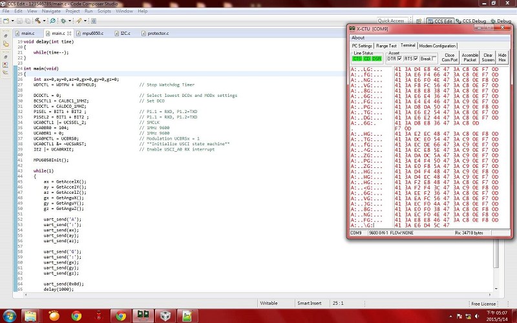The width and height of the screenshot is (517, 323).
Task: Click the upper Restore icon in left sidebar
Action: click(6, 36)
